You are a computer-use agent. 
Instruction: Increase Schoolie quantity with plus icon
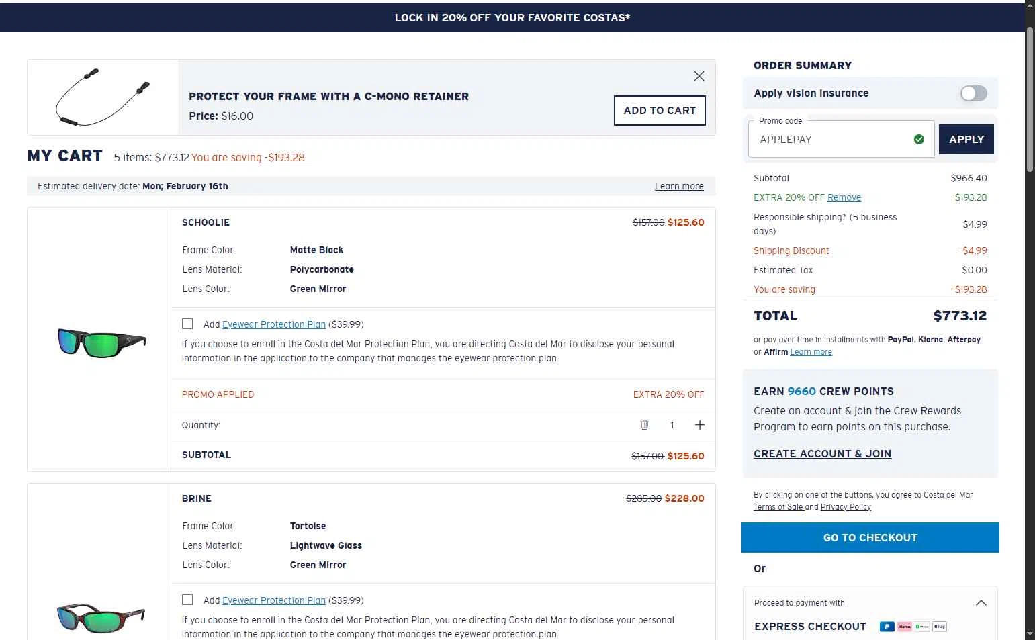pos(699,425)
